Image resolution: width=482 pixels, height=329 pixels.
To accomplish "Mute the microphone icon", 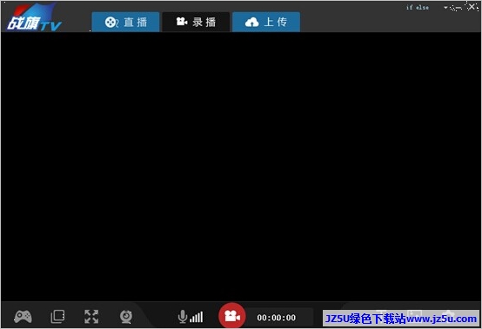I will pos(183,317).
